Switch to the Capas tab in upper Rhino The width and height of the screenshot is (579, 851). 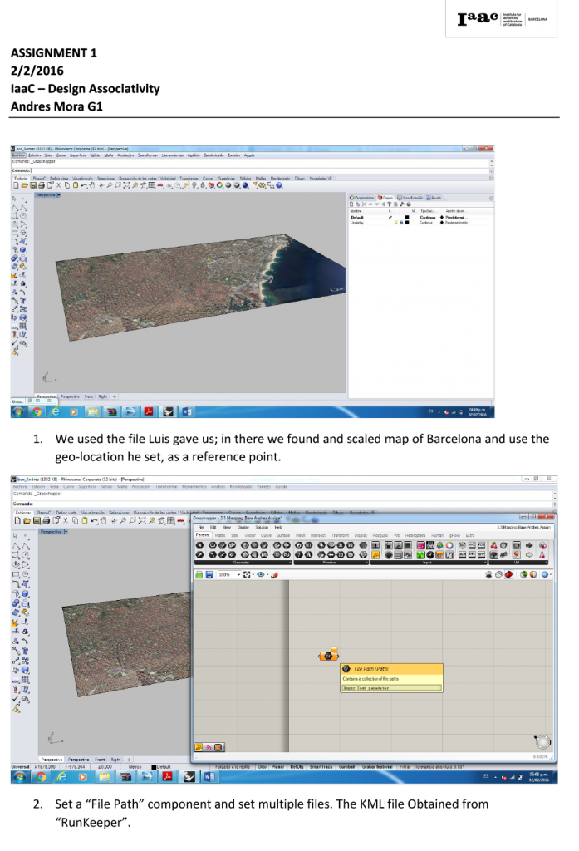click(x=385, y=198)
